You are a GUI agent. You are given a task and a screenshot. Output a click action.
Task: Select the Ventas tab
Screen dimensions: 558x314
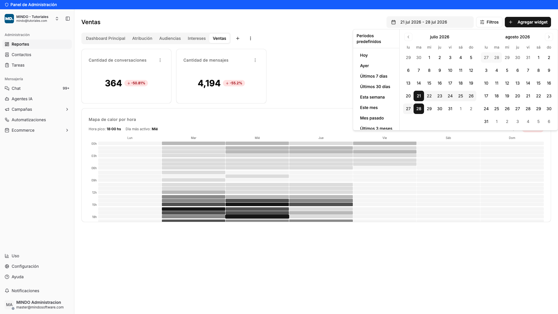219,38
